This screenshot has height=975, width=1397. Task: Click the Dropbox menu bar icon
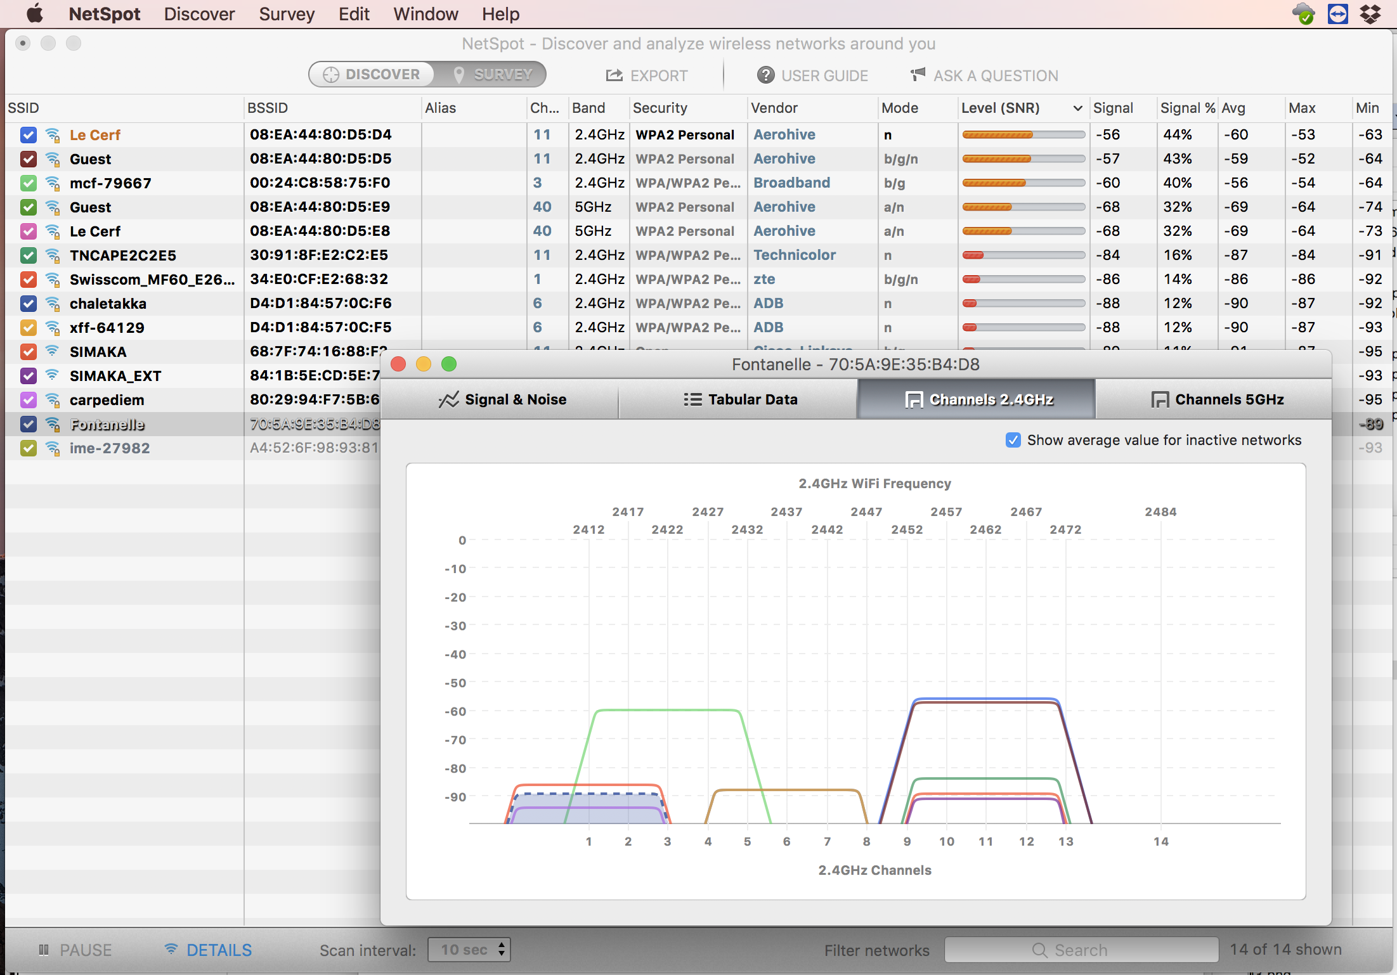pos(1371,13)
